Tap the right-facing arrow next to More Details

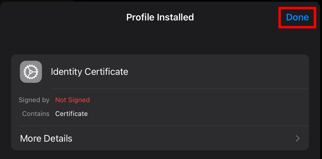point(297,138)
